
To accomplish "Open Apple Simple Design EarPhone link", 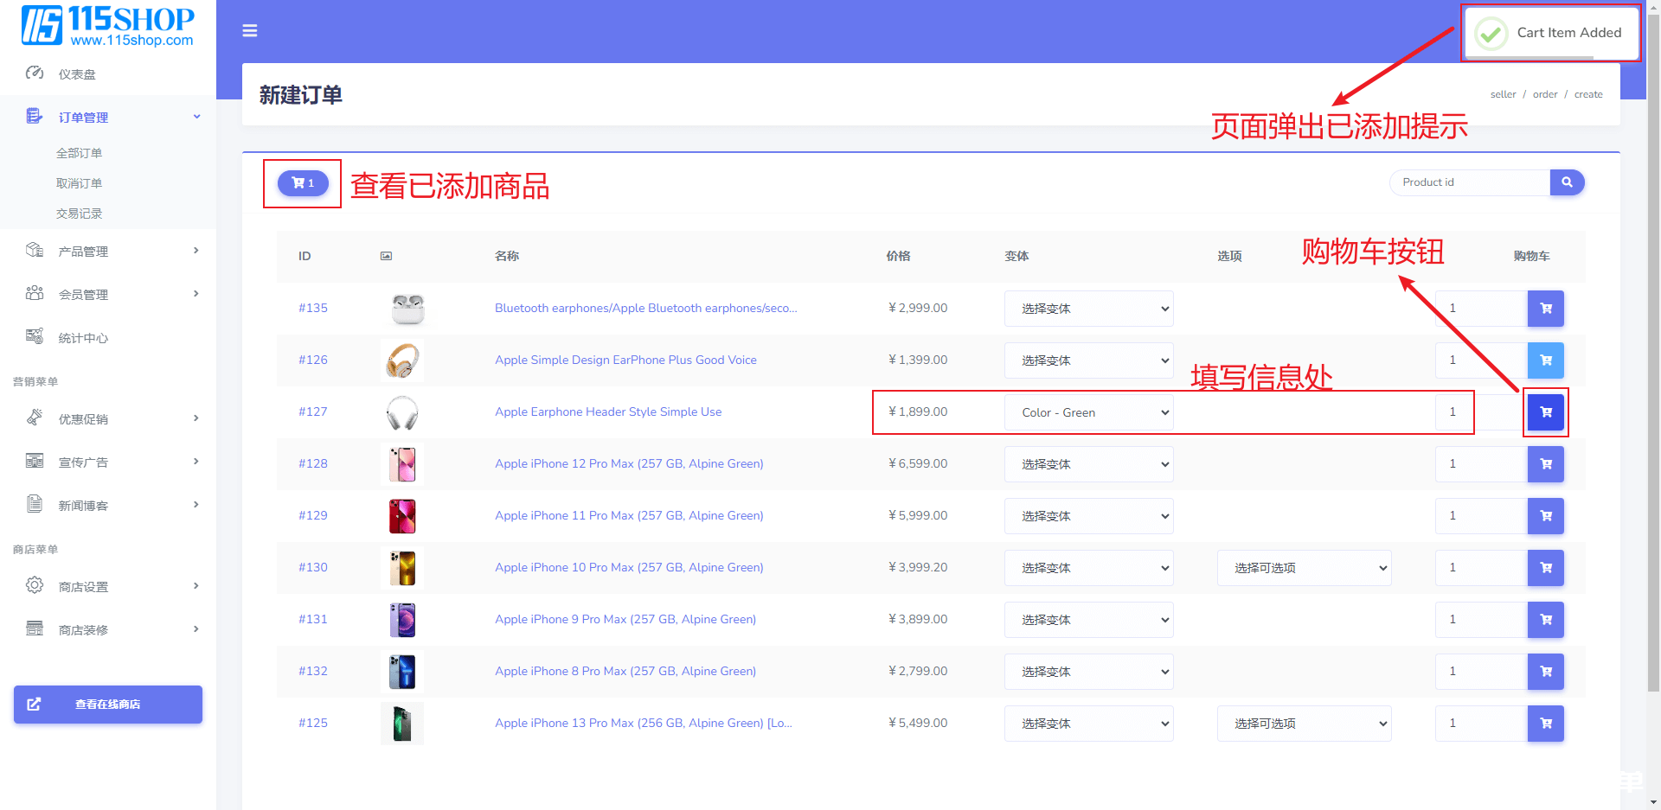I will click(x=625, y=360).
